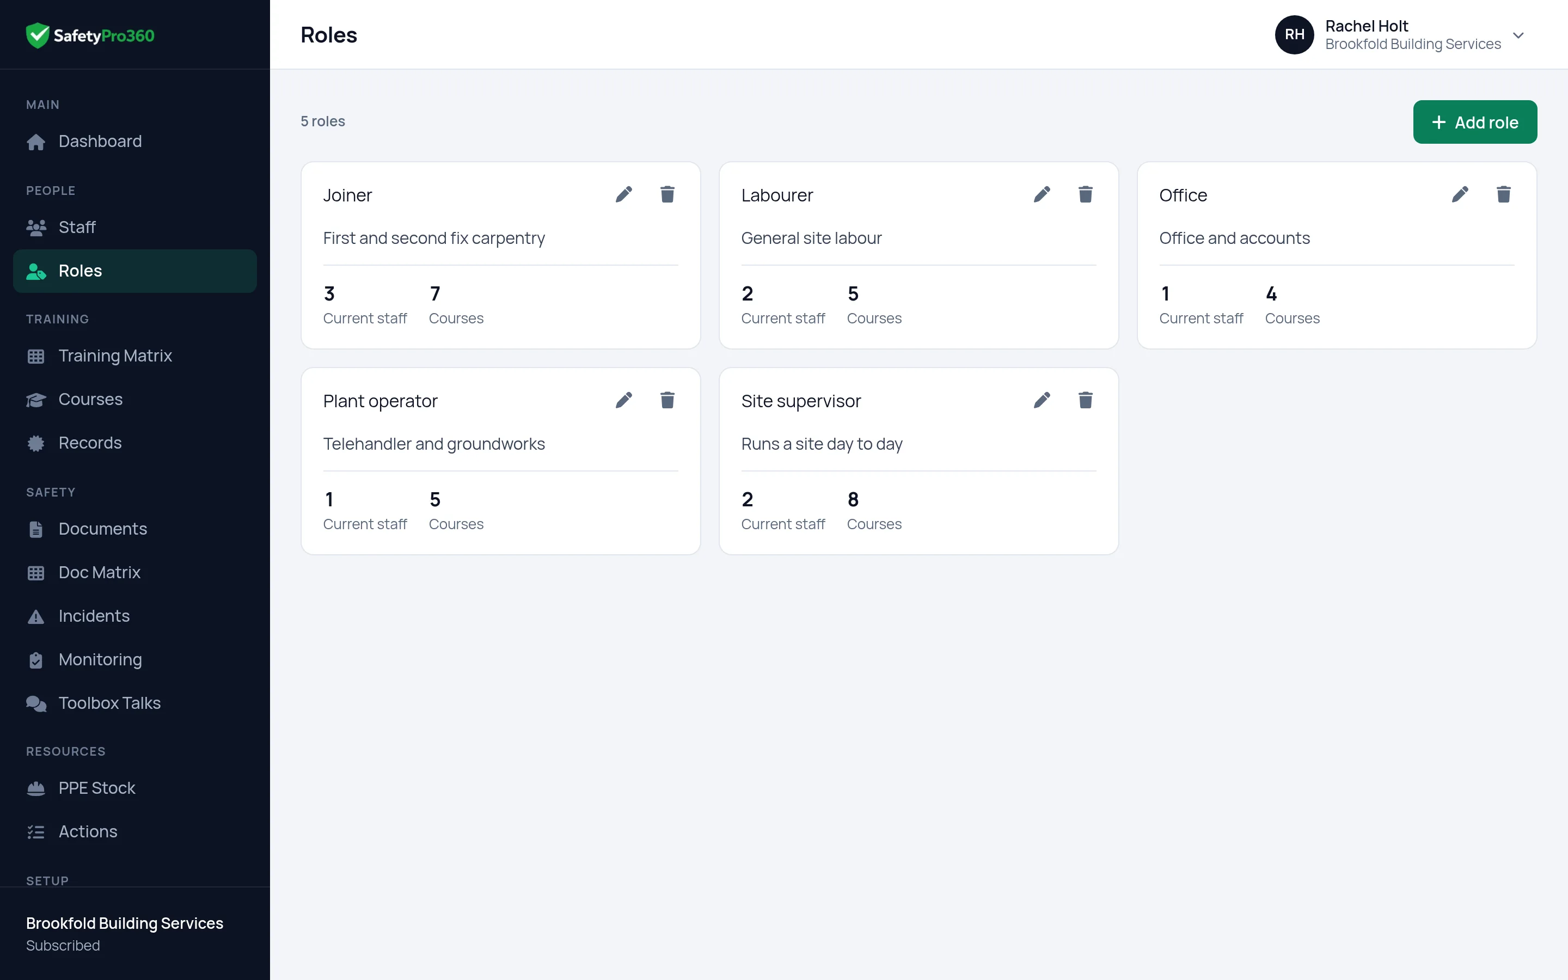Go to Doc Matrix

(135, 572)
